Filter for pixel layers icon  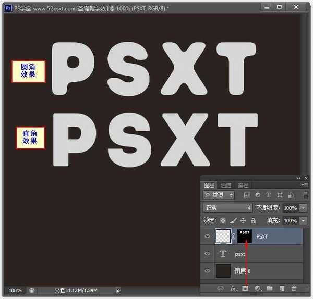(247, 195)
